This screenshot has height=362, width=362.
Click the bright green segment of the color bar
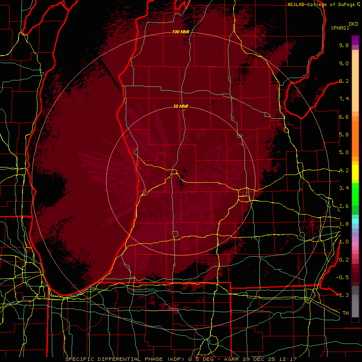tap(355, 194)
